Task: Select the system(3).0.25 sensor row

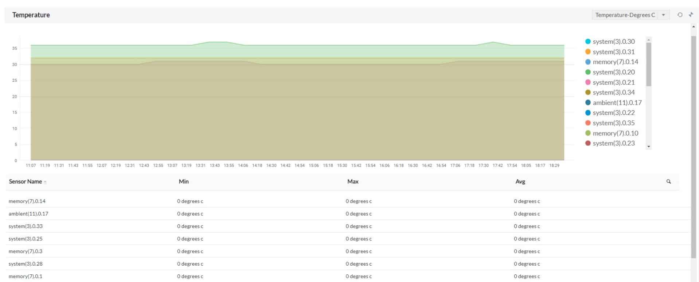Action: pyautogui.click(x=348, y=239)
